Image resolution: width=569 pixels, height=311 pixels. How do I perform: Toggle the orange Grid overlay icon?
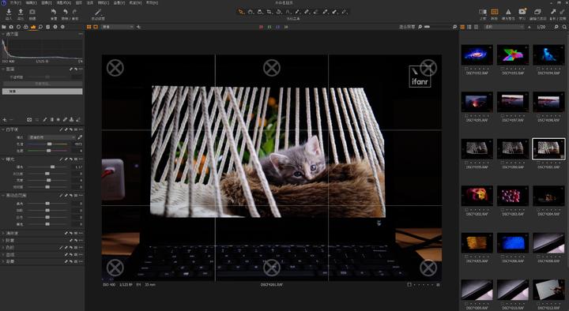click(495, 12)
